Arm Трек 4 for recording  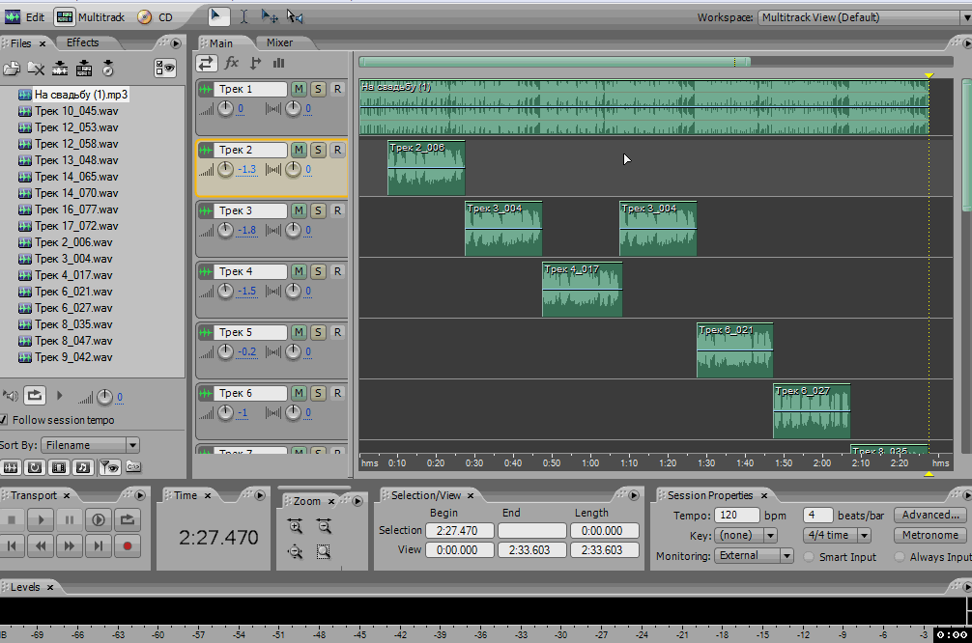tap(337, 271)
